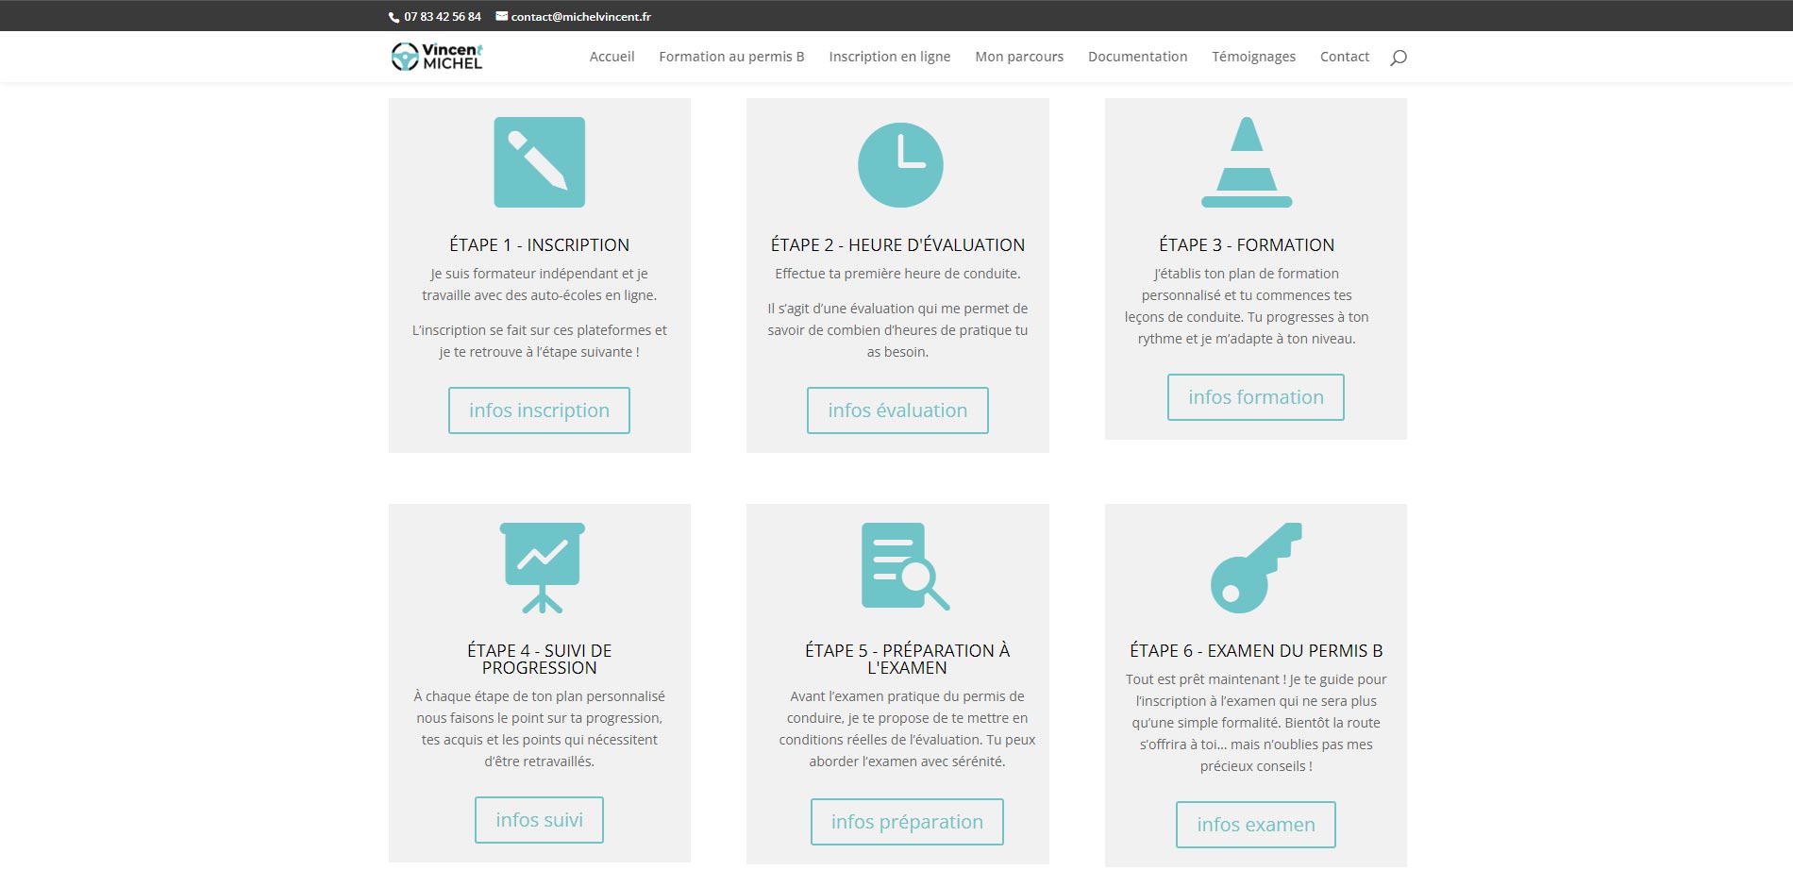Click the key icon for Étape 6

[x=1256, y=568]
